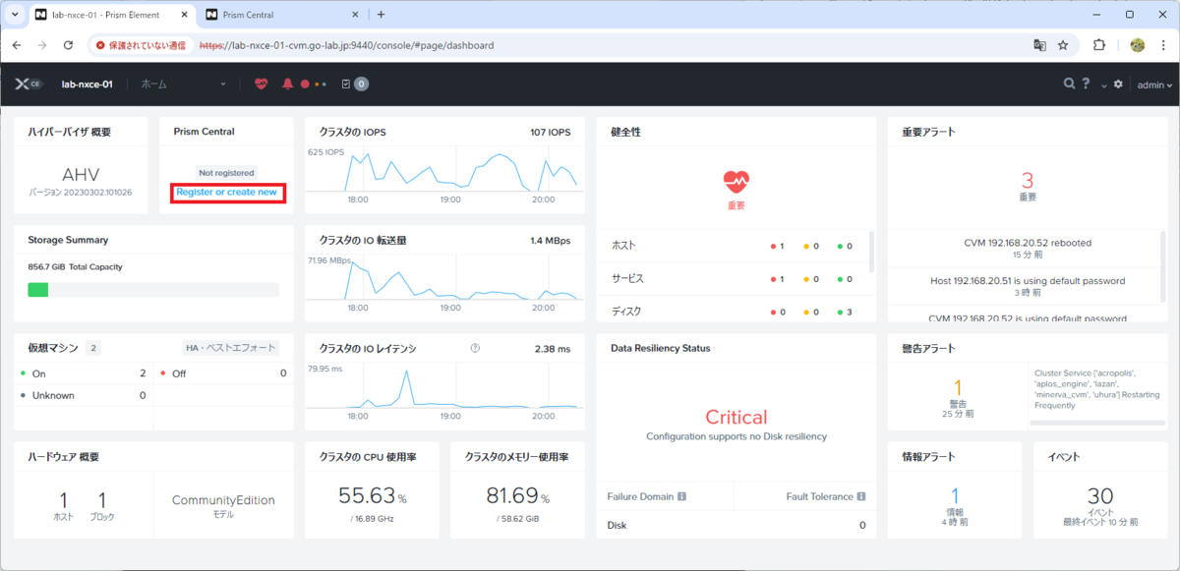Click the Failure Domain info icon
The image size is (1180, 571).
tap(681, 496)
